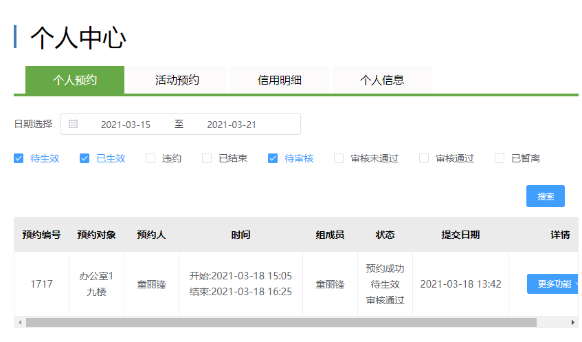Click the horizontal scrollbar thumb under table
This screenshot has width=582, height=342.
coord(281,322)
